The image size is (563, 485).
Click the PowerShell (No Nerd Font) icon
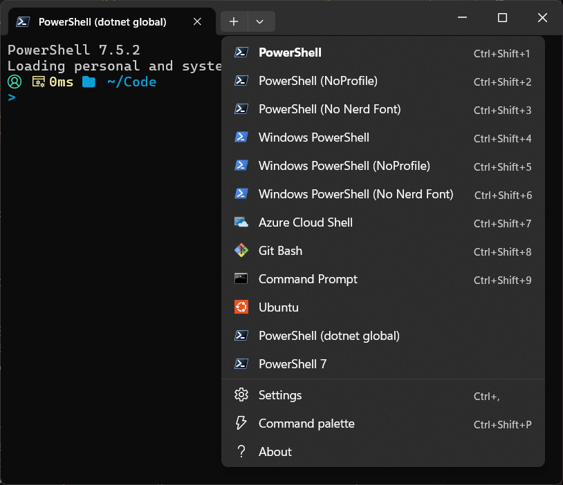click(x=241, y=109)
